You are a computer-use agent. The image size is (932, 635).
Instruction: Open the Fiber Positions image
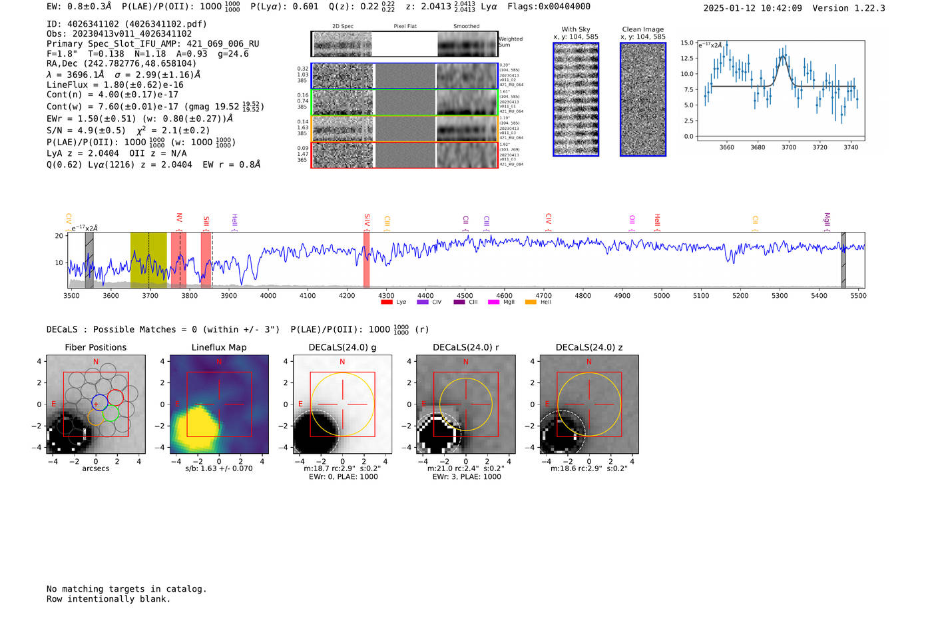tap(95, 404)
